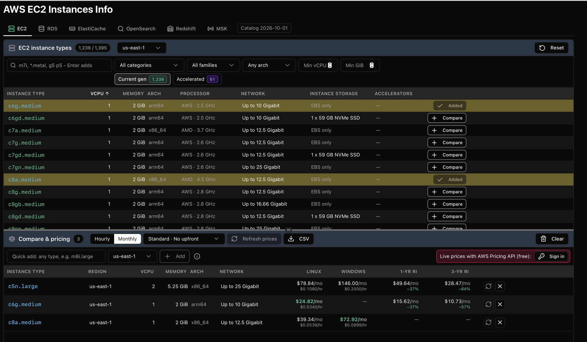Refresh price for c6g.medium row

click(488, 304)
